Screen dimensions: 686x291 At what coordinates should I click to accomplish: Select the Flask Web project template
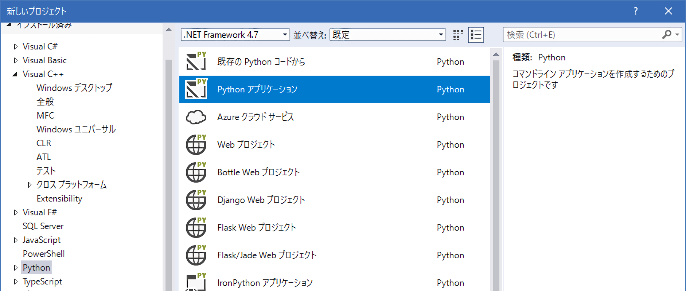(x=257, y=228)
